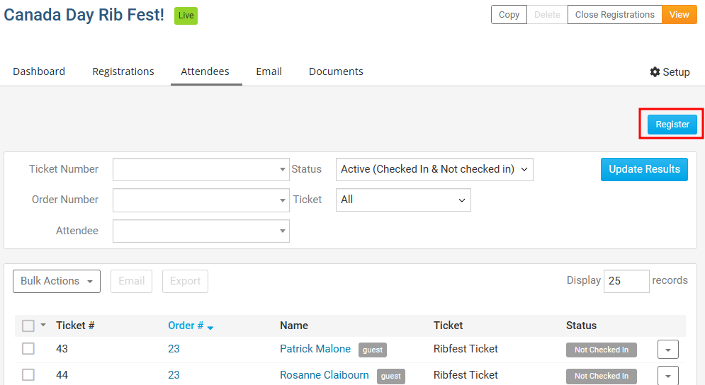Expand the Ticket Number combo box
This screenshot has height=385, width=705.
tap(201, 170)
